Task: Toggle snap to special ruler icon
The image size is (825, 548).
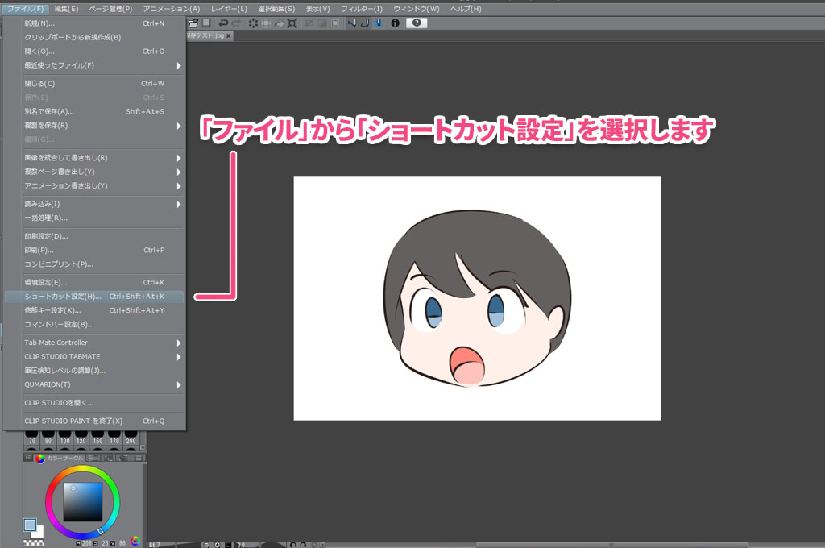Action: [365, 23]
